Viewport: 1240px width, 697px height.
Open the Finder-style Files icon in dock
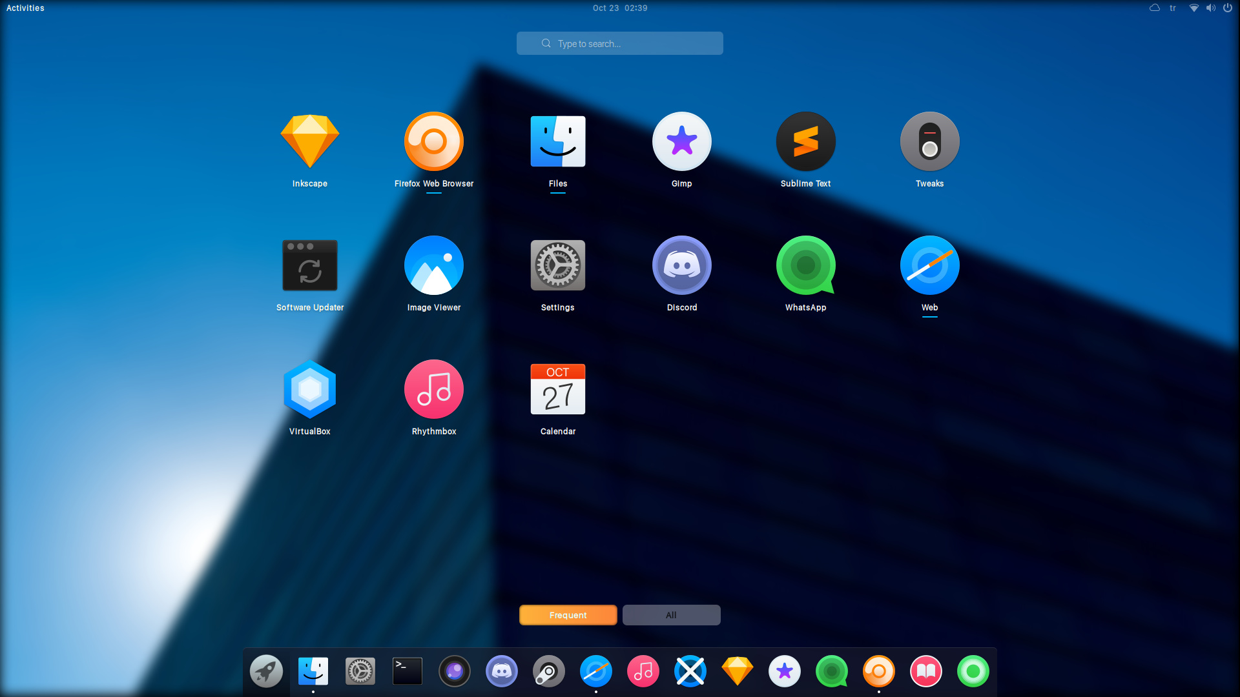[x=313, y=671]
